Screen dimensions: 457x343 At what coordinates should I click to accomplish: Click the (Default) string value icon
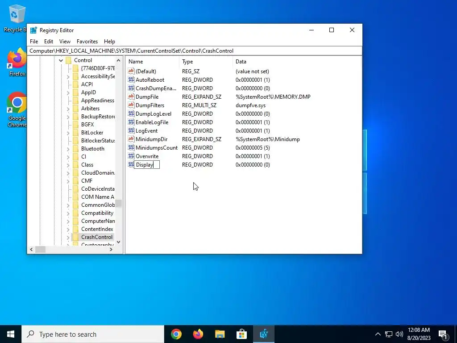point(131,71)
